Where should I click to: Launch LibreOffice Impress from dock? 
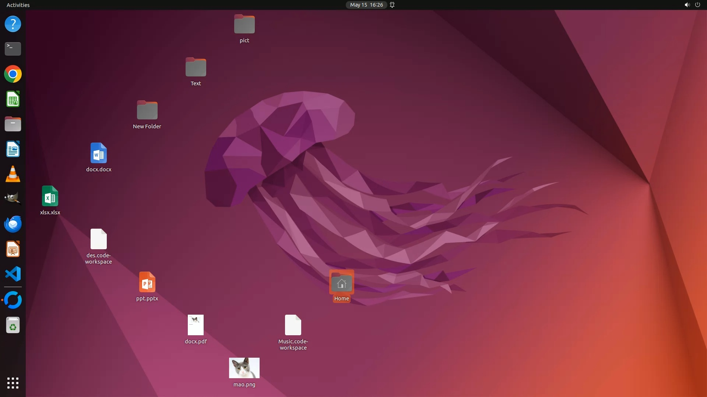point(13,249)
